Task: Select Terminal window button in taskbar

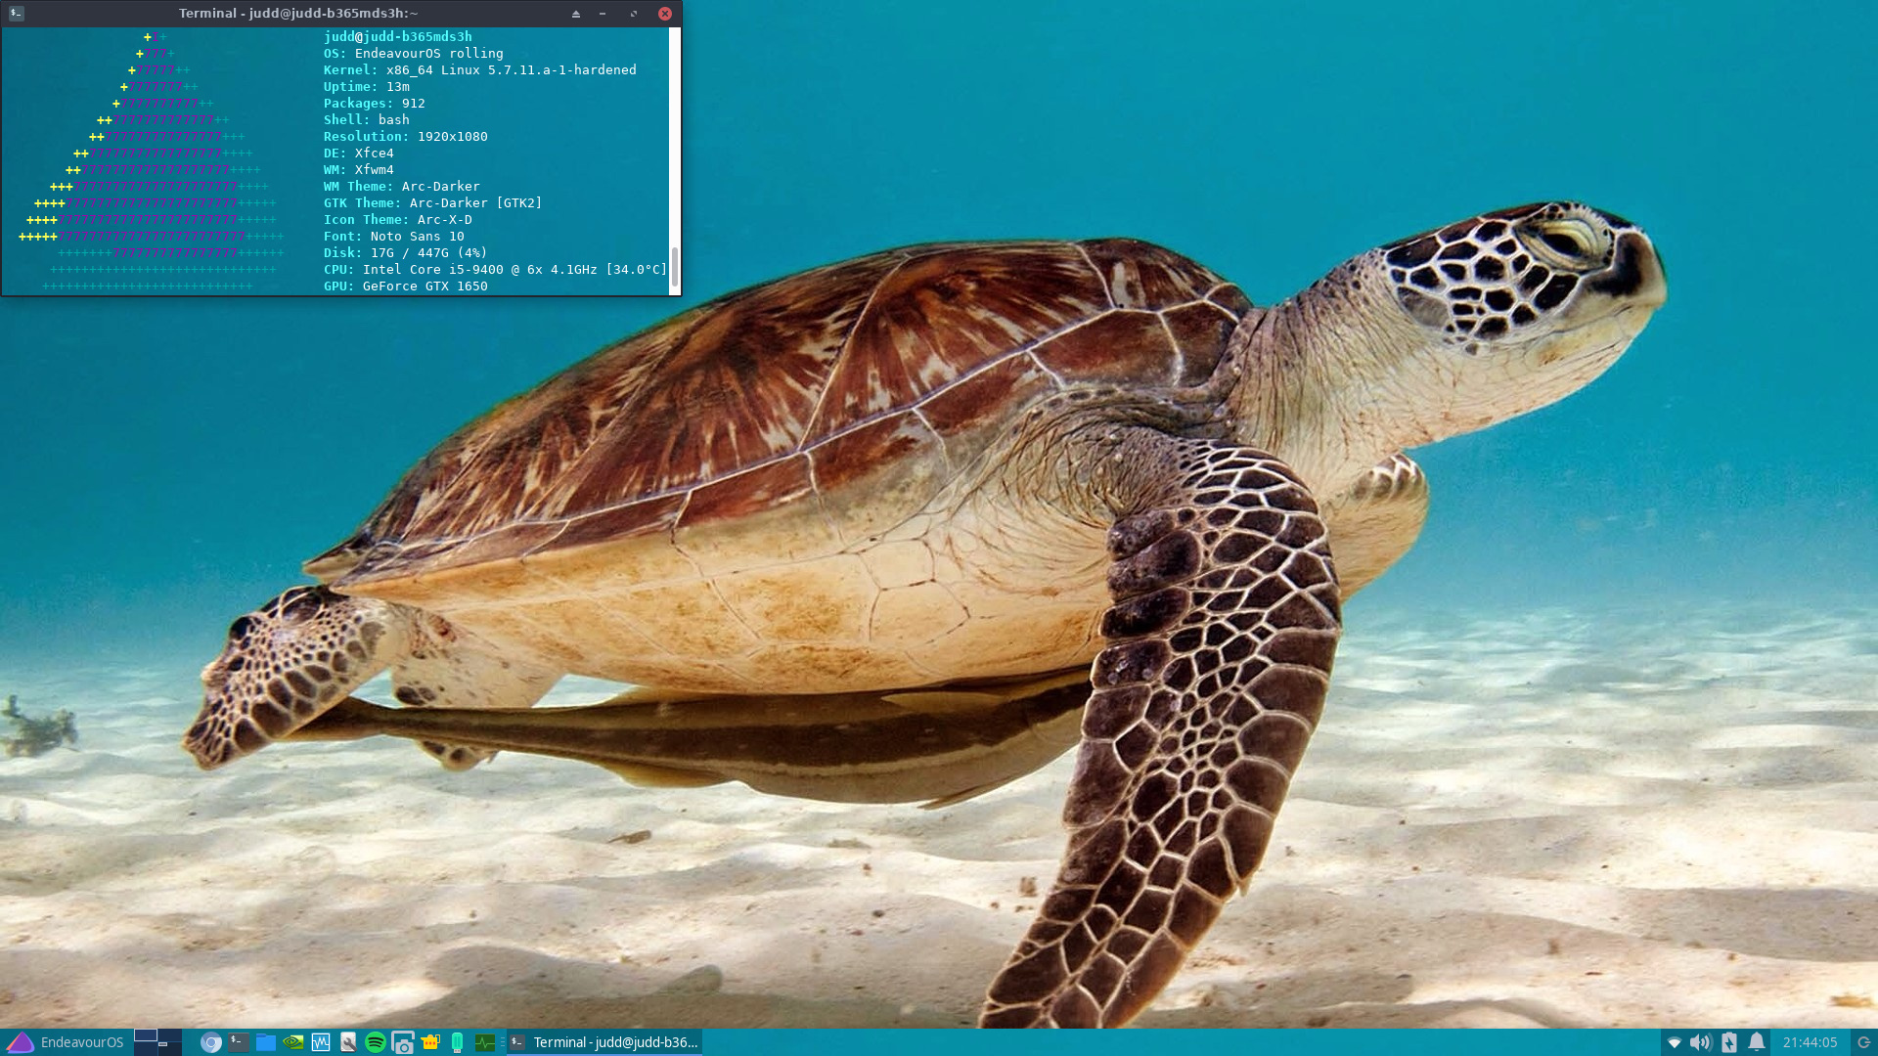Action: point(604,1042)
